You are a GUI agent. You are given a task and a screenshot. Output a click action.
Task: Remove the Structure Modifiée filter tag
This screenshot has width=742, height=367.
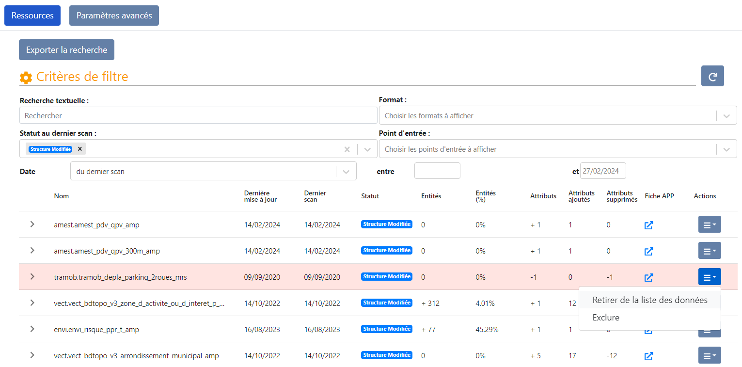coord(80,149)
